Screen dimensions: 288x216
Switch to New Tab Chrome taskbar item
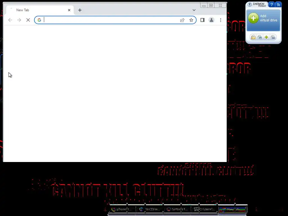coord(232,210)
